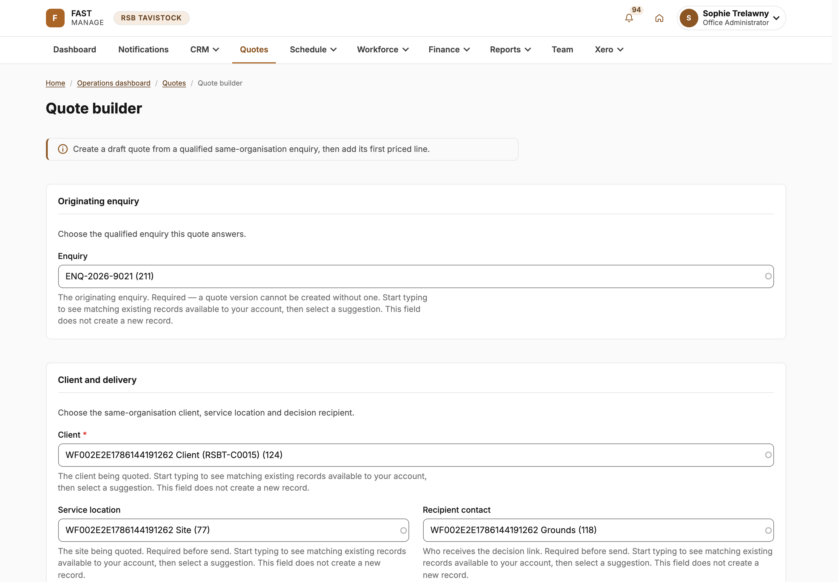Follow the Operations dashboard breadcrumb link
Image resolution: width=838 pixels, height=582 pixels.
click(x=114, y=83)
